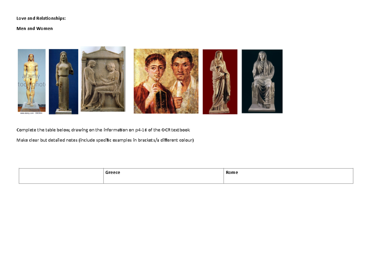This screenshot has width=386, height=272.
Task: Click the Greek grave stele relief image
Action: [x=103, y=79]
